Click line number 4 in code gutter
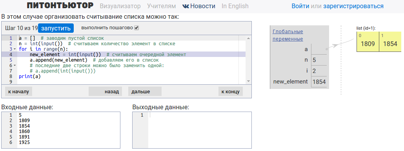 11,55
